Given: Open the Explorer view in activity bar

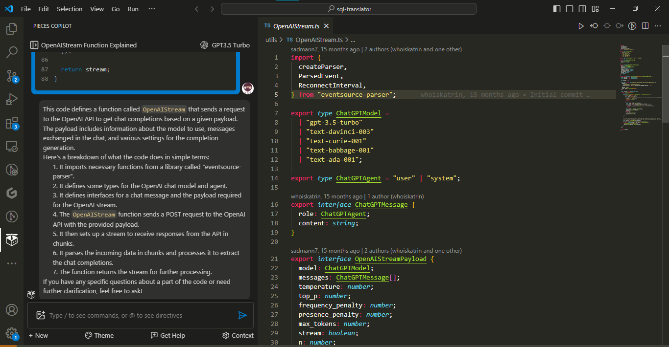Looking at the screenshot, I should click(12, 29).
